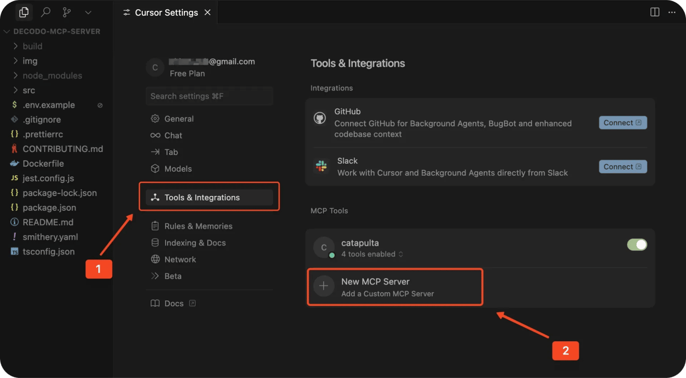The image size is (686, 378).
Task: Click the plus icon for new server
Action: point(324,286)
